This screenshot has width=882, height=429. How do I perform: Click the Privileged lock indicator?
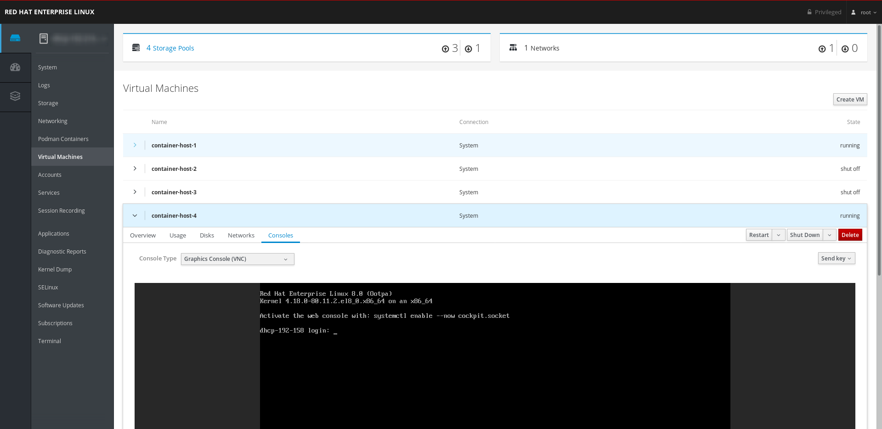click(824, 12)
